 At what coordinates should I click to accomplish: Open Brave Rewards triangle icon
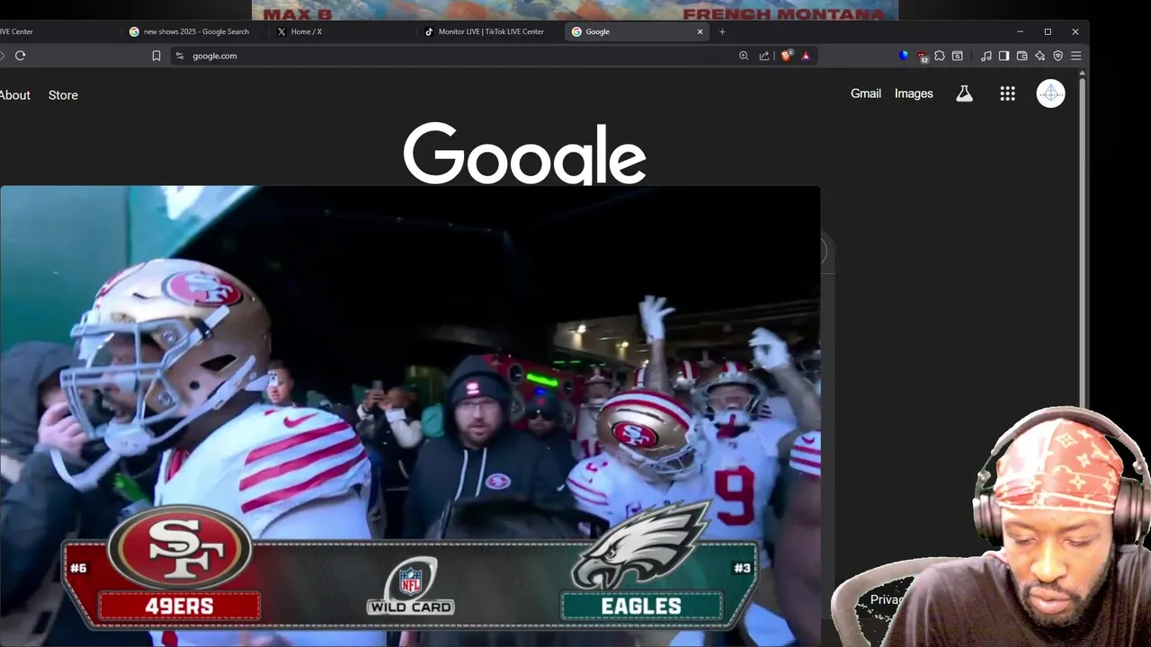pyautogui.click(x=806, y=56)
